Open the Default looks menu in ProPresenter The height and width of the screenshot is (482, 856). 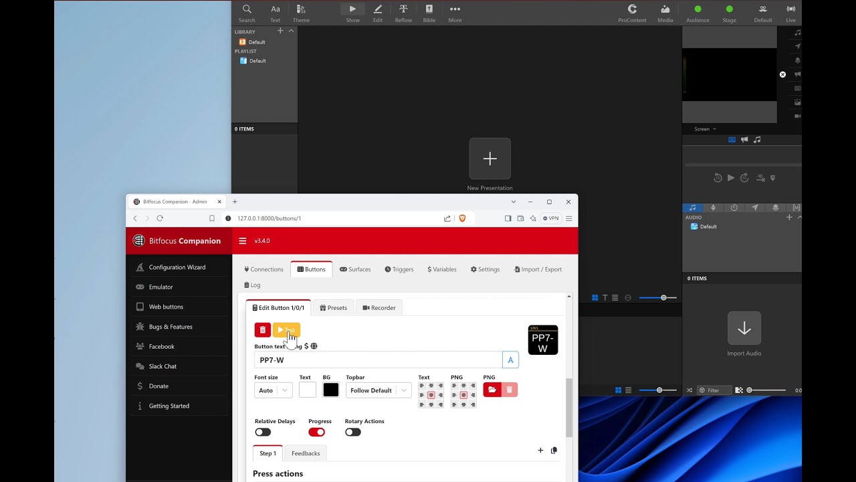tap(762, 13)
